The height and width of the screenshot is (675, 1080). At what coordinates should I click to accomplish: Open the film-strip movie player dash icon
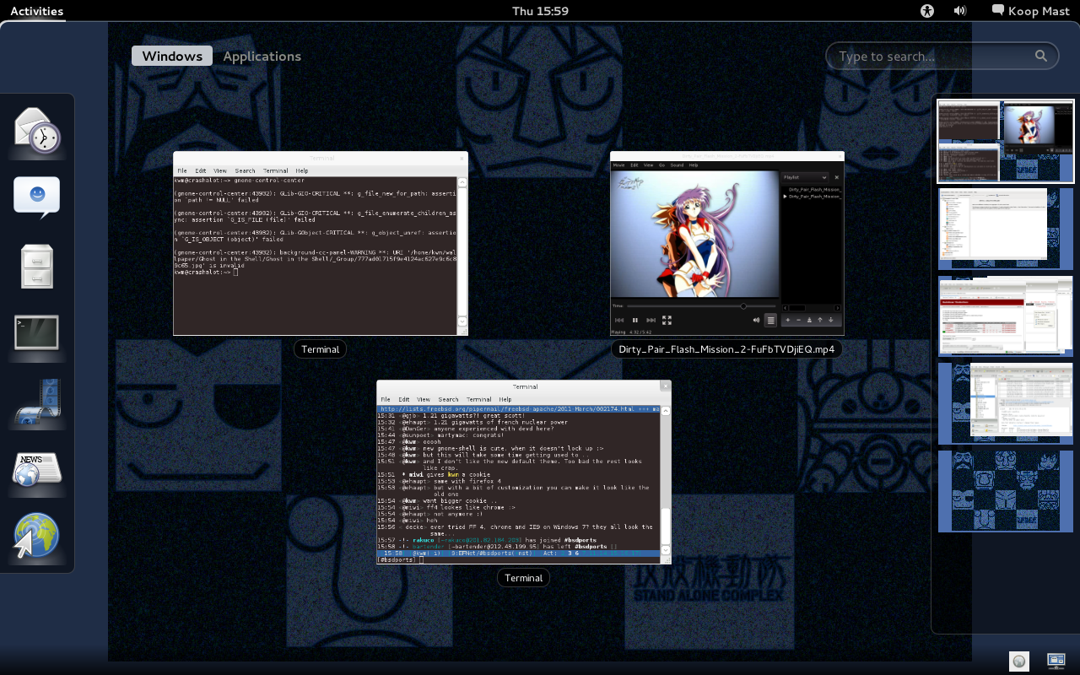[37, 402]
